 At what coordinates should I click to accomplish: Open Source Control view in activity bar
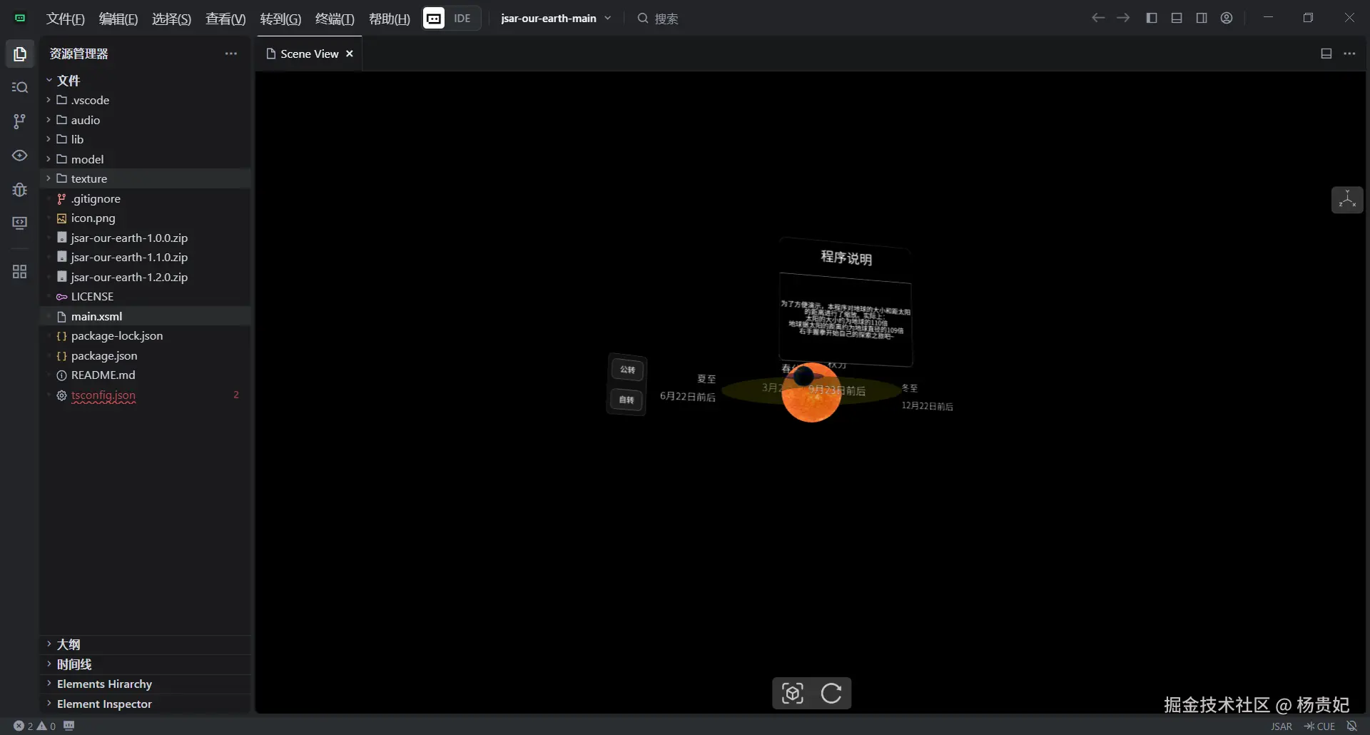(x=20, y=121)
